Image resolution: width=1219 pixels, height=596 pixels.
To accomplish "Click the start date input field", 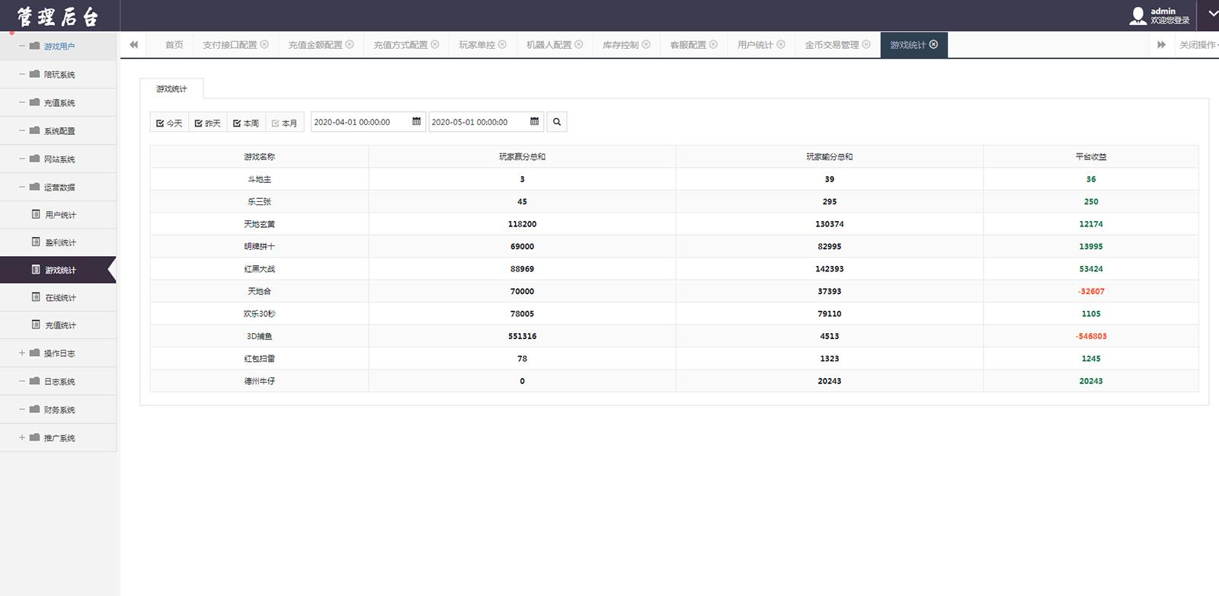I will 360,122.
